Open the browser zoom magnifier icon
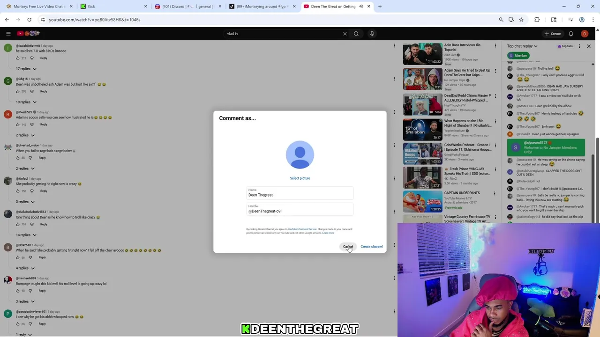The image size is (600, 337). tap(501, 20)
